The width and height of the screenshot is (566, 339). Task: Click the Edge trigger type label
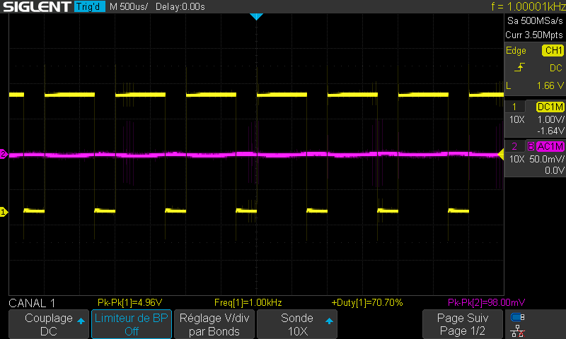[516, 50]
